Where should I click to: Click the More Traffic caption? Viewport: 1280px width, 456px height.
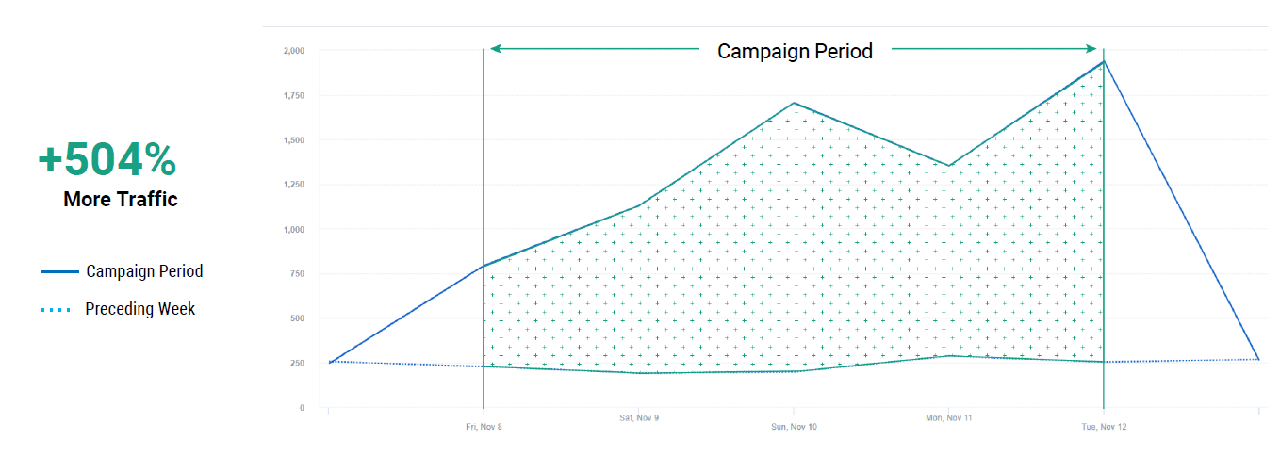(x=121, y=200)
